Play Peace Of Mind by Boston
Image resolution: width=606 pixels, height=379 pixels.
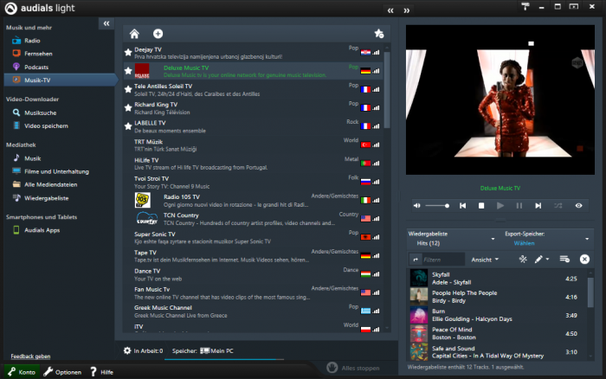point(498,333)
